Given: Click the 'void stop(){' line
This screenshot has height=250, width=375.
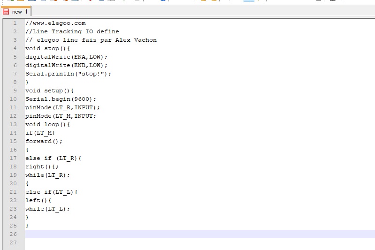Looking at the screenshot, I should pos(47,48).
